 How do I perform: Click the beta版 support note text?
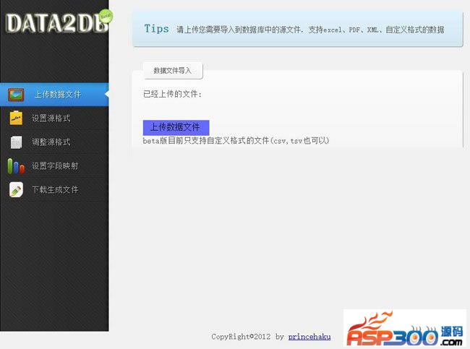236,140
